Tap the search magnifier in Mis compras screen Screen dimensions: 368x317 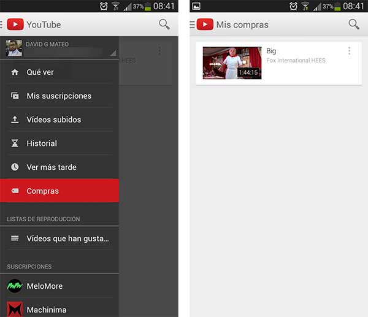point(354,24)
